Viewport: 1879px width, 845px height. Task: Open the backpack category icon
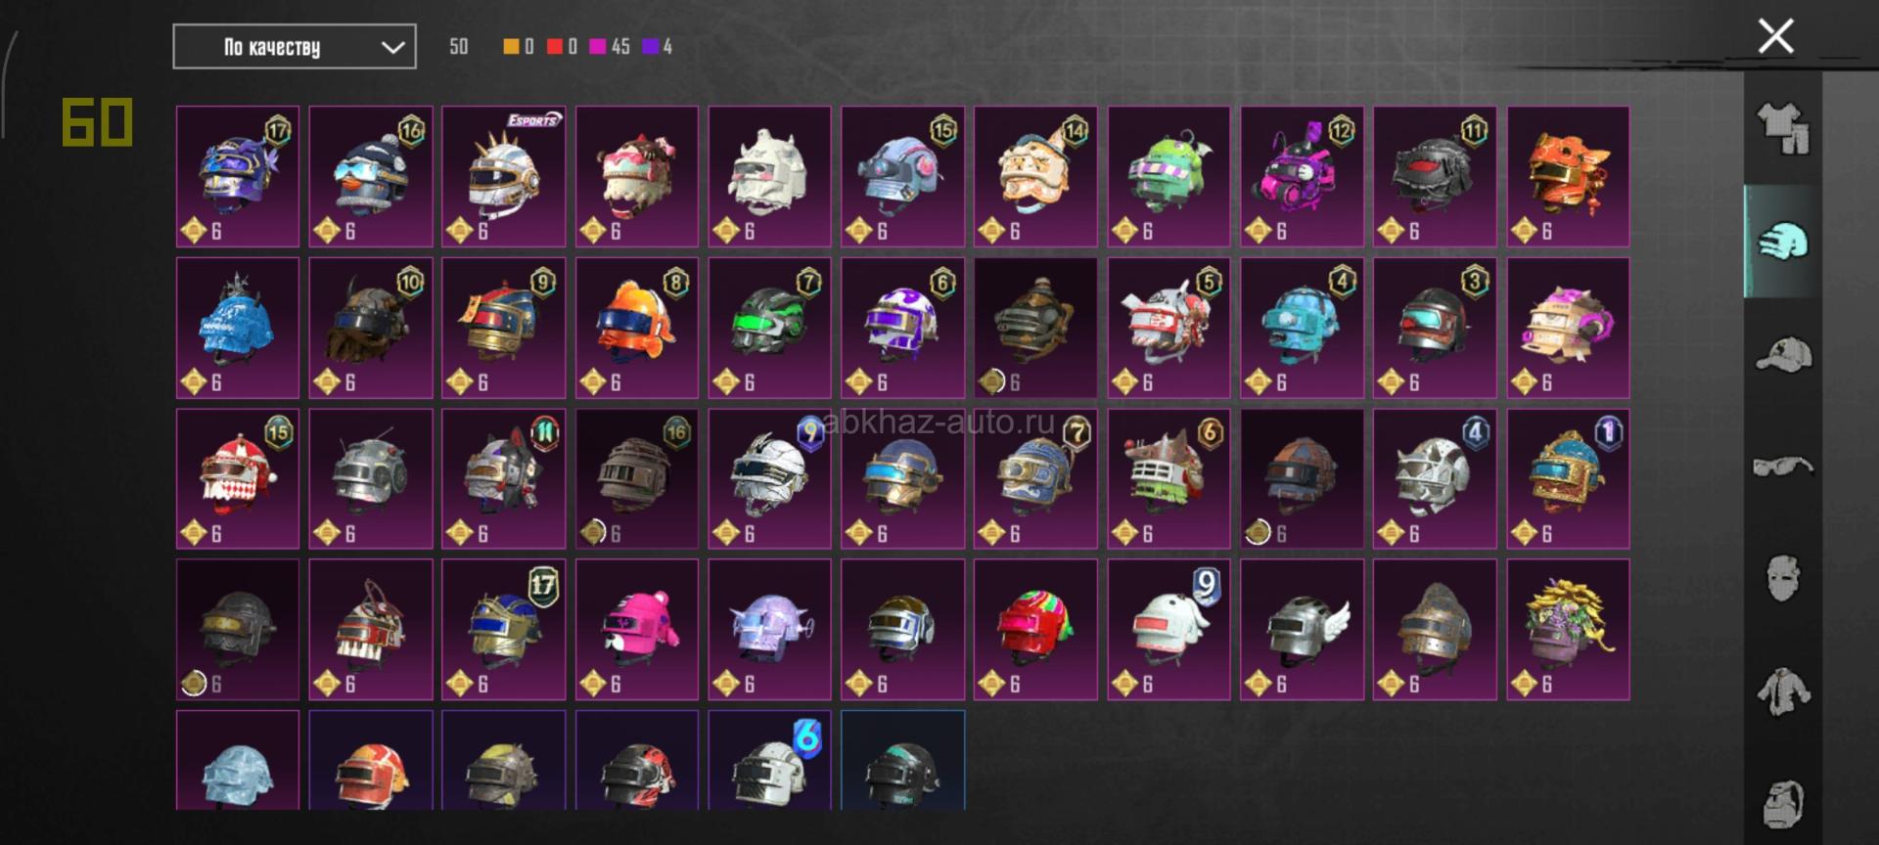coord(1783,804)
